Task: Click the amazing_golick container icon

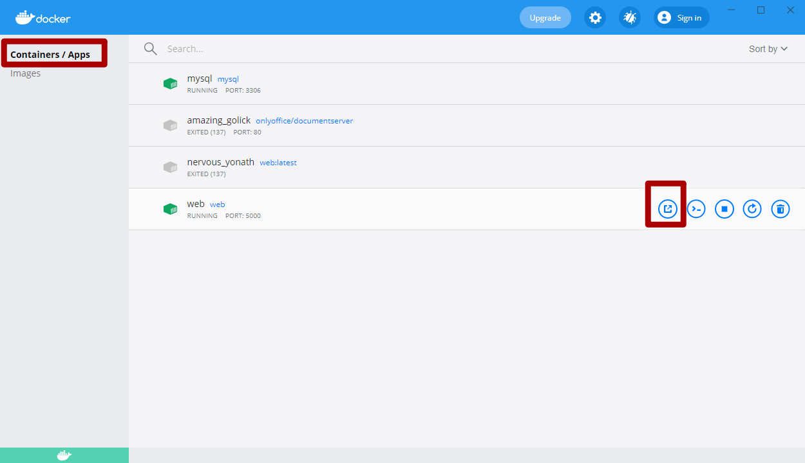Action: click(170, 125)
